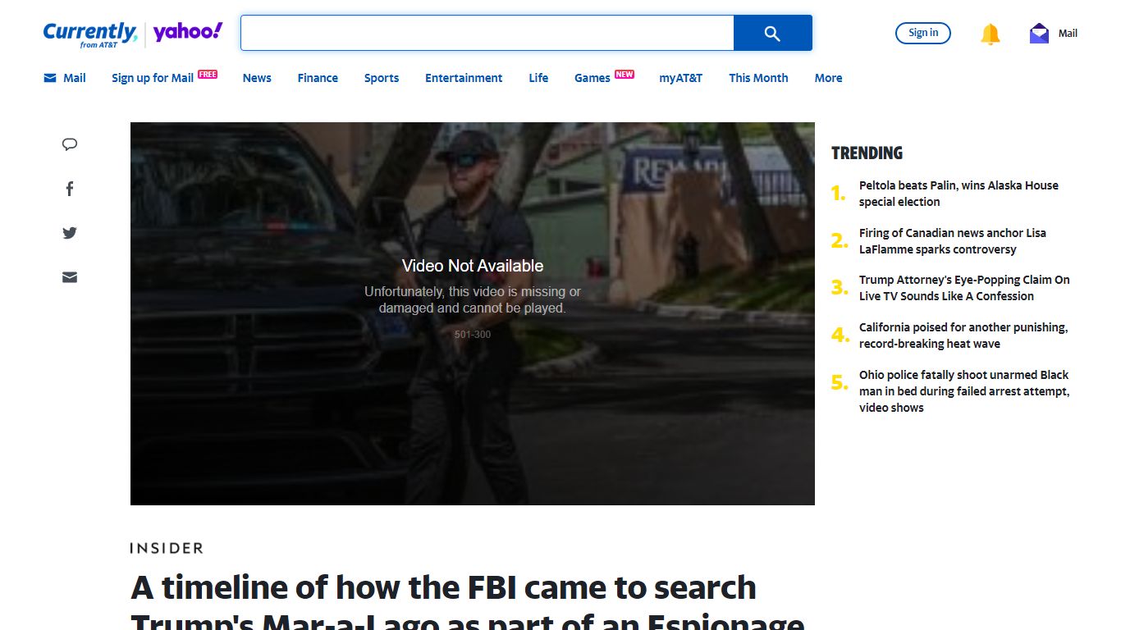
Task: Open Mail via the envelope icon at top right
Action: click(x=1039, y=34)
